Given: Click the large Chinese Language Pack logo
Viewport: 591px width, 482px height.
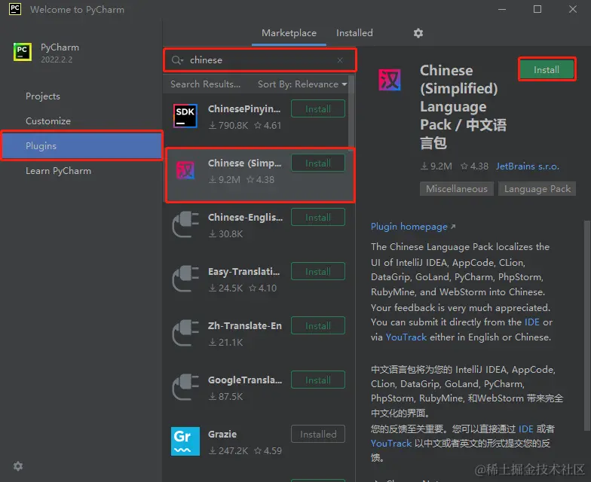Looking at the screenshot, I should pos(389,80).
